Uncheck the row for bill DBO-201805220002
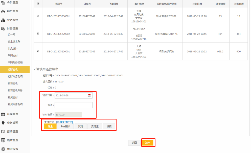Screen dimensions: 251x153 pos(38,34)
